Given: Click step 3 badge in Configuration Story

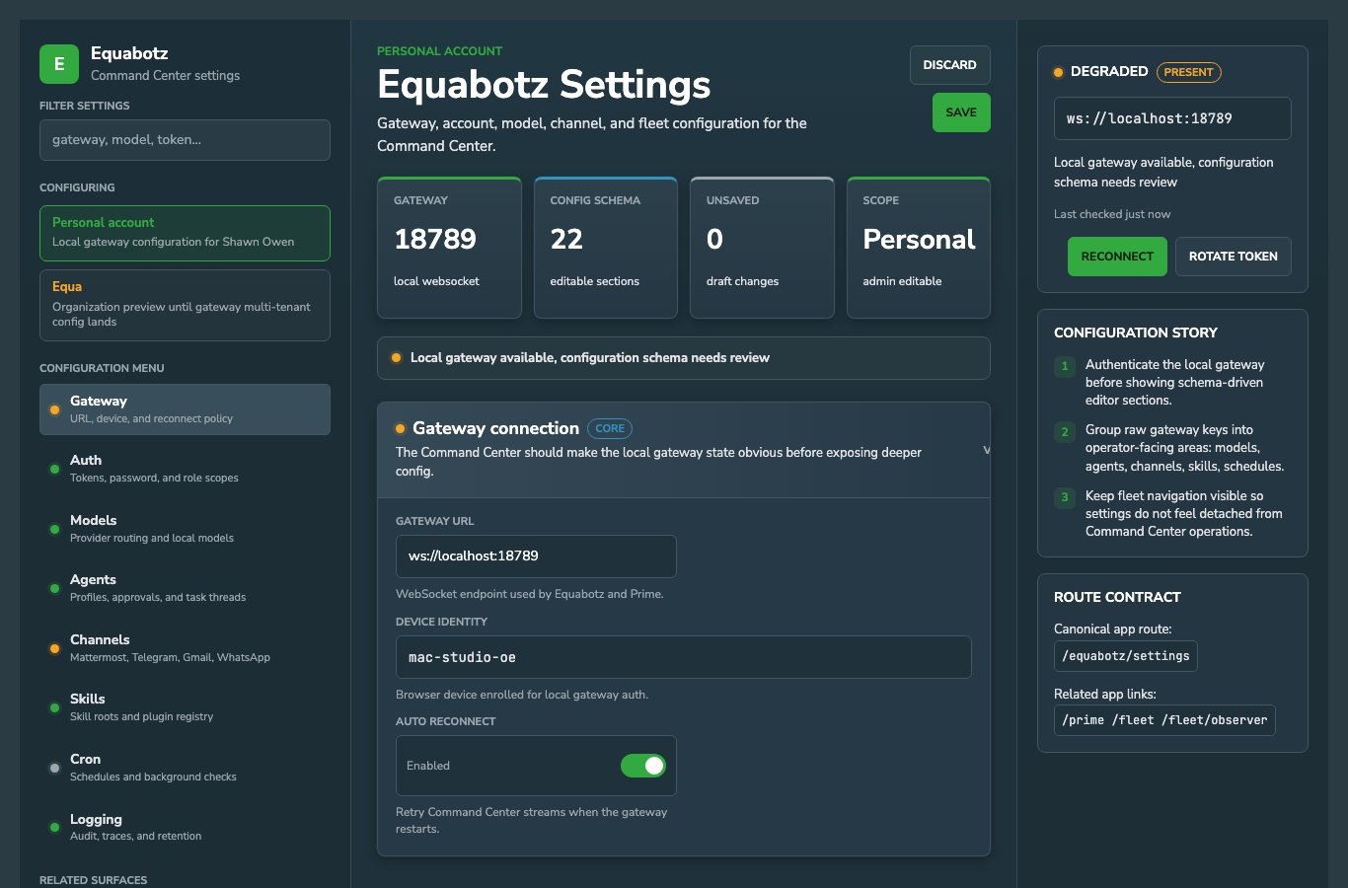Looking at the screenshot, I should 1065,497.
